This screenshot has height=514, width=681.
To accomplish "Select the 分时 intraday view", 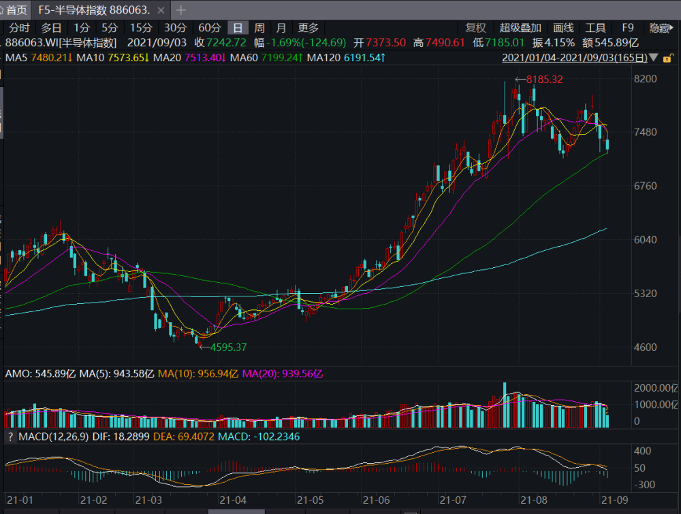I will [x=19, y=28].
